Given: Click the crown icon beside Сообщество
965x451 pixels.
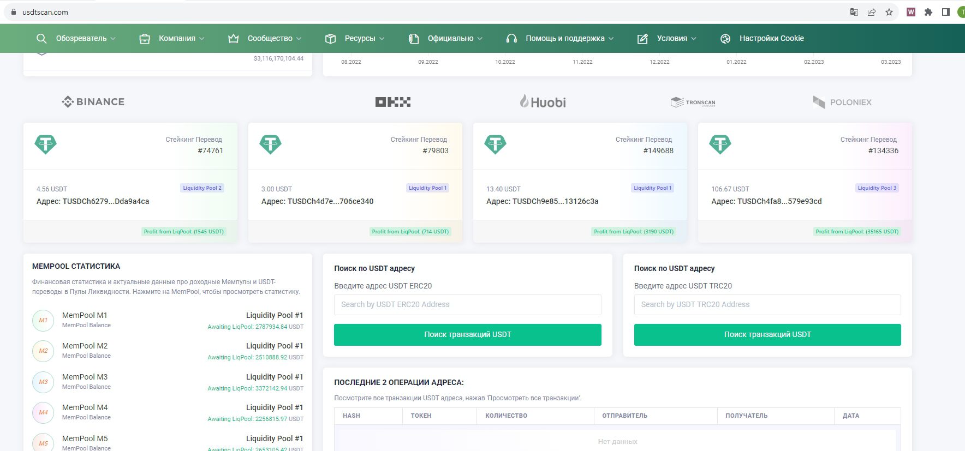Looking at the screenshot, I should (x=234, y=38).
